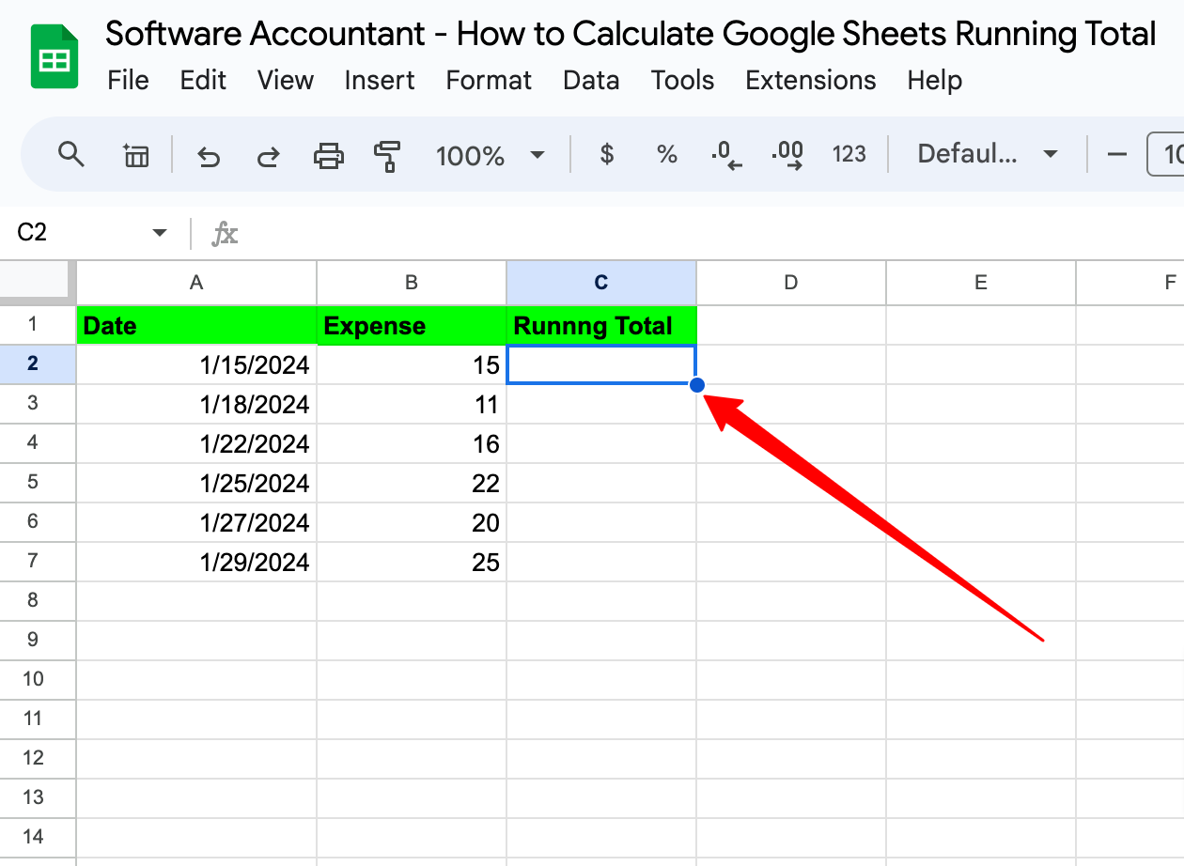Click Decrease decimal places icon
The width and height of the screenshot is (1184, 866).
[x=727, y=155]
